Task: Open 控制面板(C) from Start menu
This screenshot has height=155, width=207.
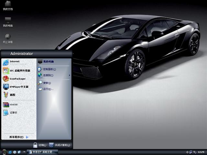Action: coord(49,69)
